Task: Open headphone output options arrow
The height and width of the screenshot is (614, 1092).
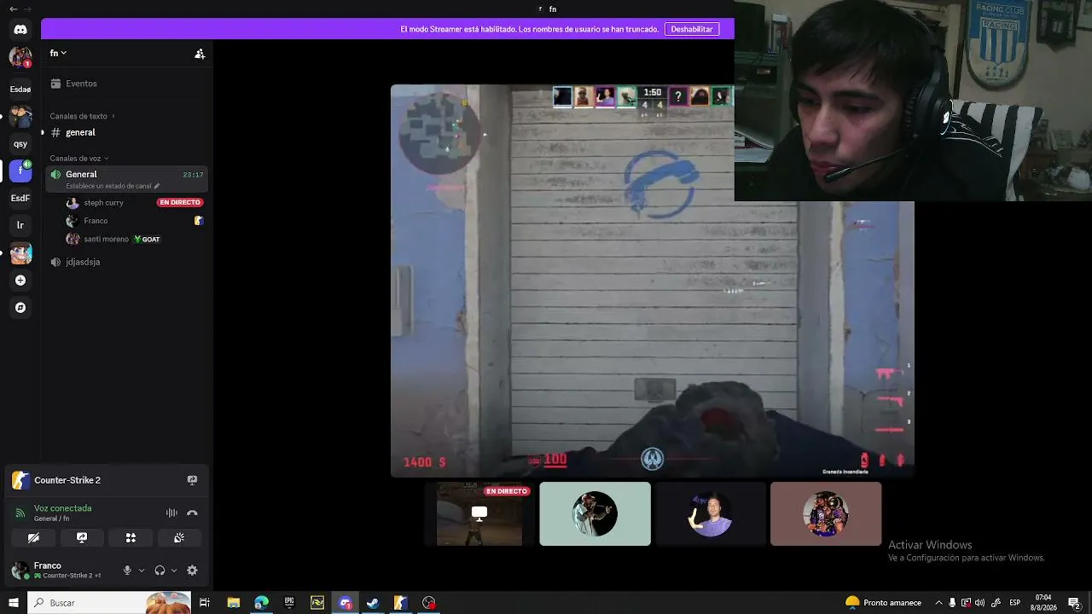Action: (x=174, y=571)
